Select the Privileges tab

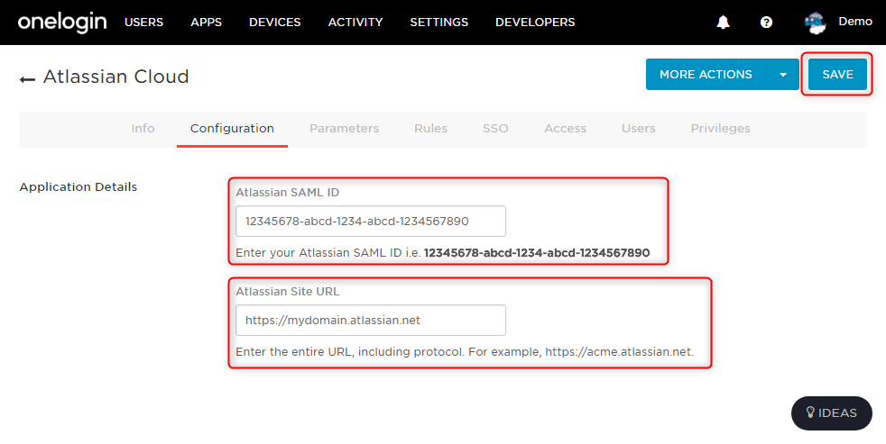point(721,129)
